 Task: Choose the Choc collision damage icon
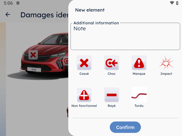point(112,63)
